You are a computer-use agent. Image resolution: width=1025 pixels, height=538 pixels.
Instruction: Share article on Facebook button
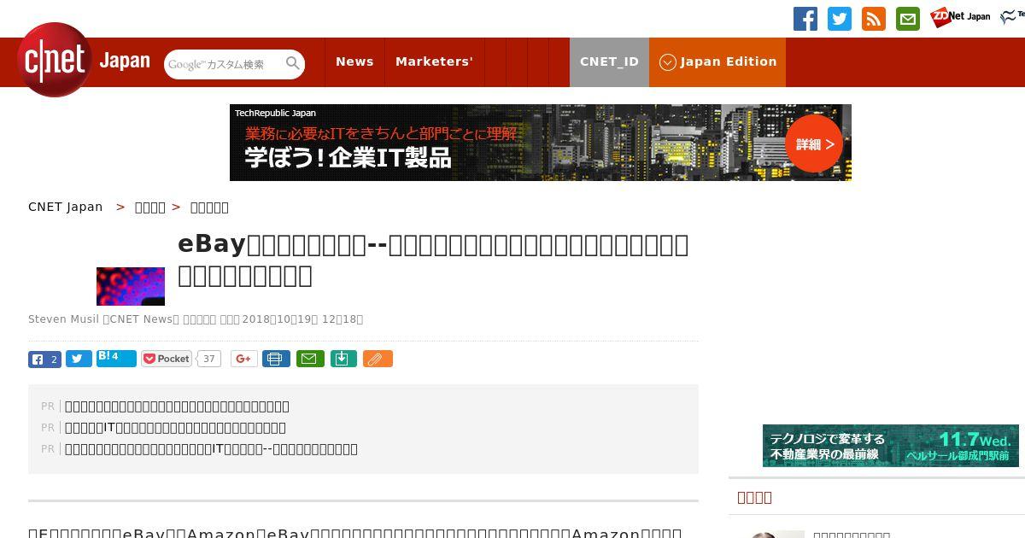click(44, 359)
